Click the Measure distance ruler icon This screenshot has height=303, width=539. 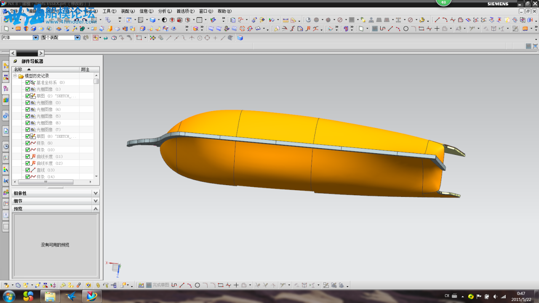click(x=286, y=20)
